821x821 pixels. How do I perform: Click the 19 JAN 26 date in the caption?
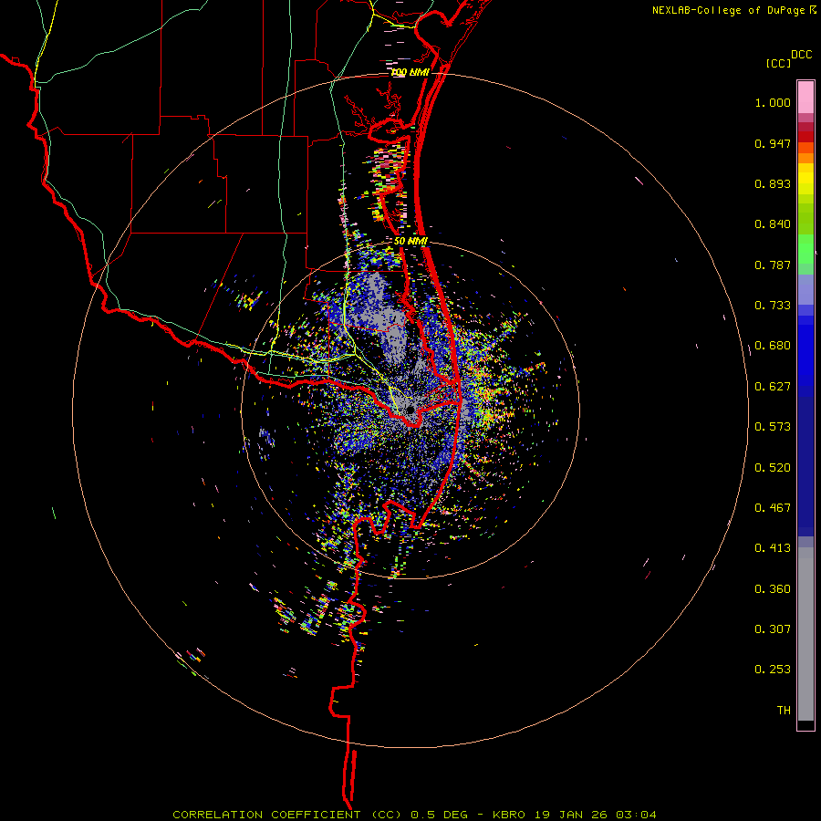pos(571,815)
